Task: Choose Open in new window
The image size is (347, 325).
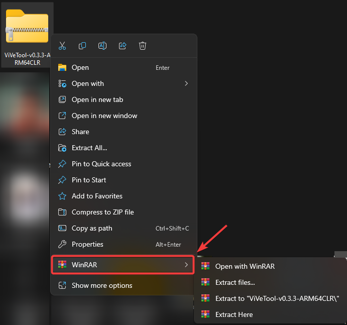Action: click(x=124, y=116)
